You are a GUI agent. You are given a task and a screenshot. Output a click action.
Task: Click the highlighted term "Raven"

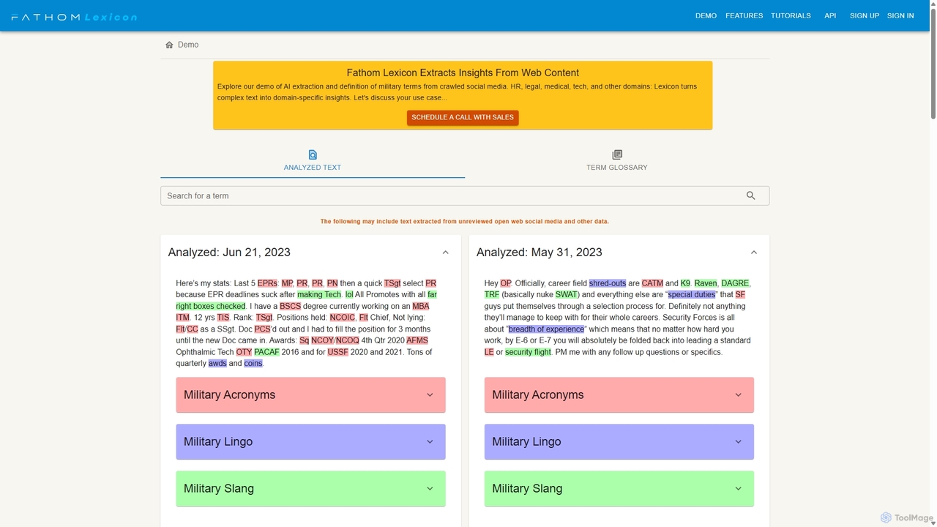click(706, 283)
